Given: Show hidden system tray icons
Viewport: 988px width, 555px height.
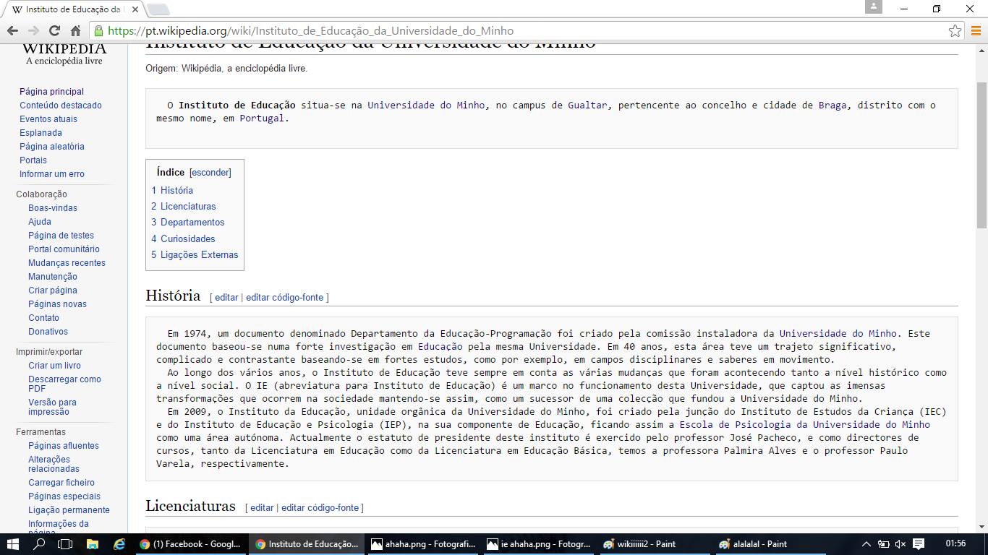Looking at the screenshot, I should tap(866, 544).
